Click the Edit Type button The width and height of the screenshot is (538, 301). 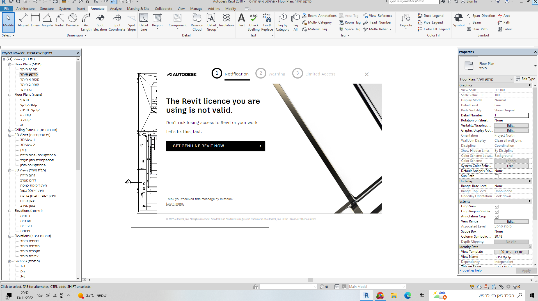click(525, 79)
